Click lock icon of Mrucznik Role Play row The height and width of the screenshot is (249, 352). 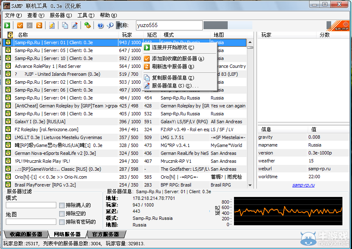pos(8,161)
